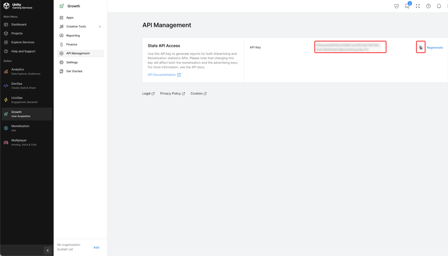Open messages showing 2 unread

point(407,6)
